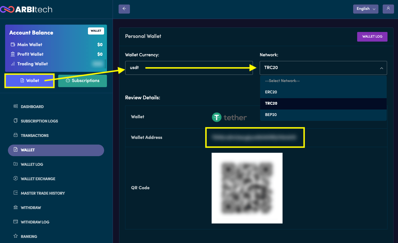Image resolution: width=398 pixels, height=243 pixels.
Task: Click the user profile icon
Action: (388, 9)
